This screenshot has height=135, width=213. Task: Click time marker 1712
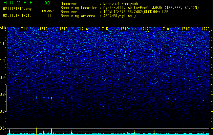(43, 29)
